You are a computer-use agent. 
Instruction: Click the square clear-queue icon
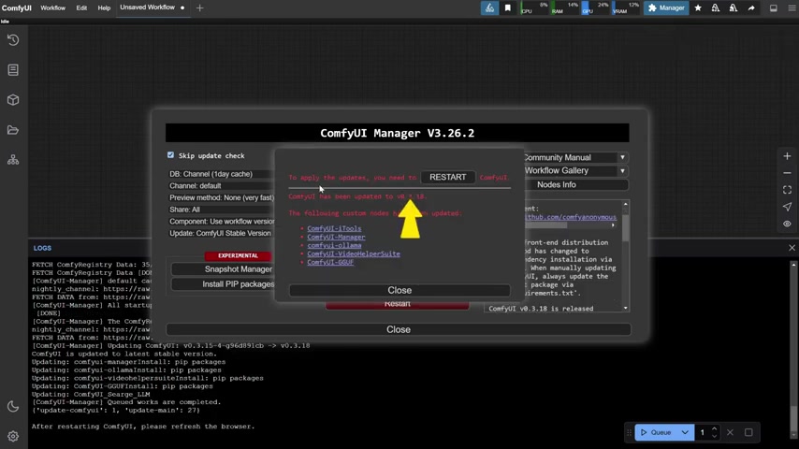[748, 432]
